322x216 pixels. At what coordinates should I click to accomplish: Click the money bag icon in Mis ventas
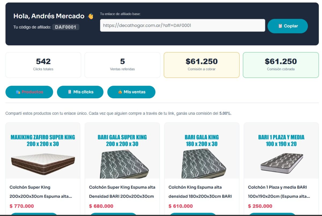point(120,92)
